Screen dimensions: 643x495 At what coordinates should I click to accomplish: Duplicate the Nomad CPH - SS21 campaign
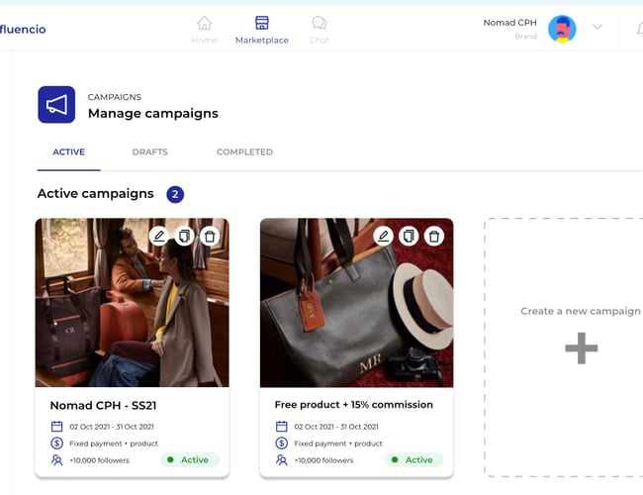(185, 236)
